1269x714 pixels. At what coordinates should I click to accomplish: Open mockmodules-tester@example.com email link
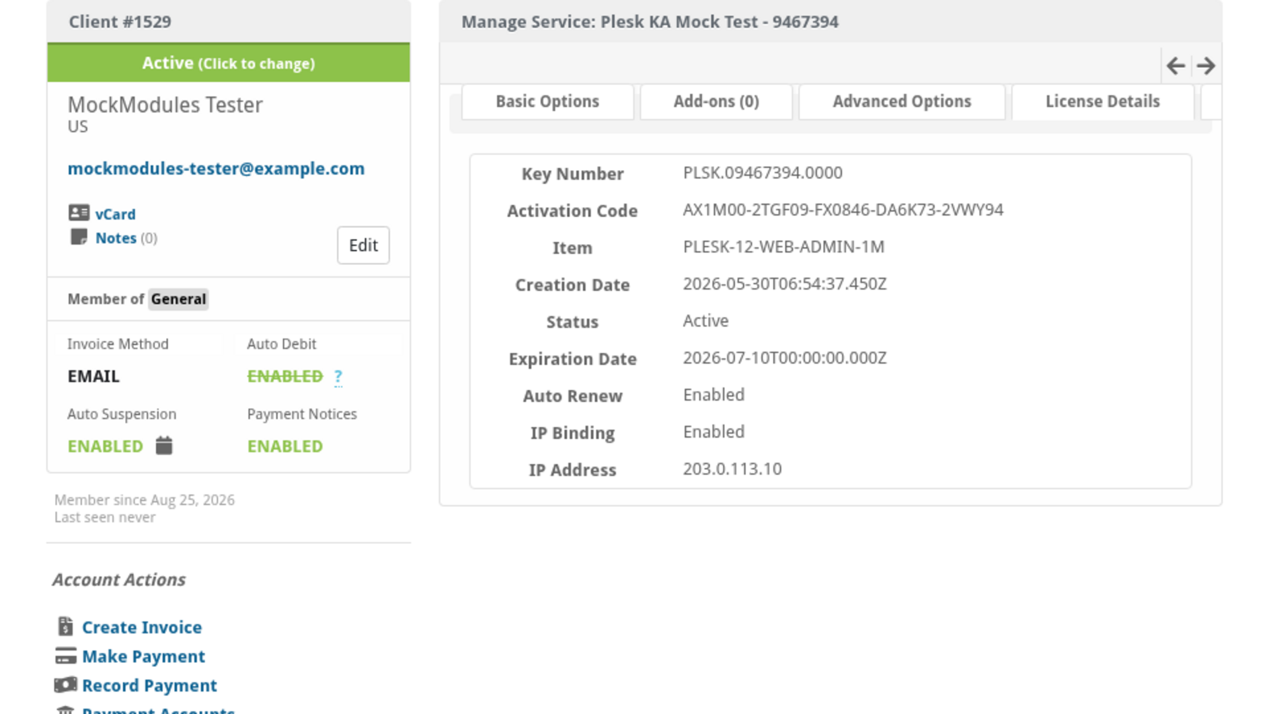click(216, 169)
